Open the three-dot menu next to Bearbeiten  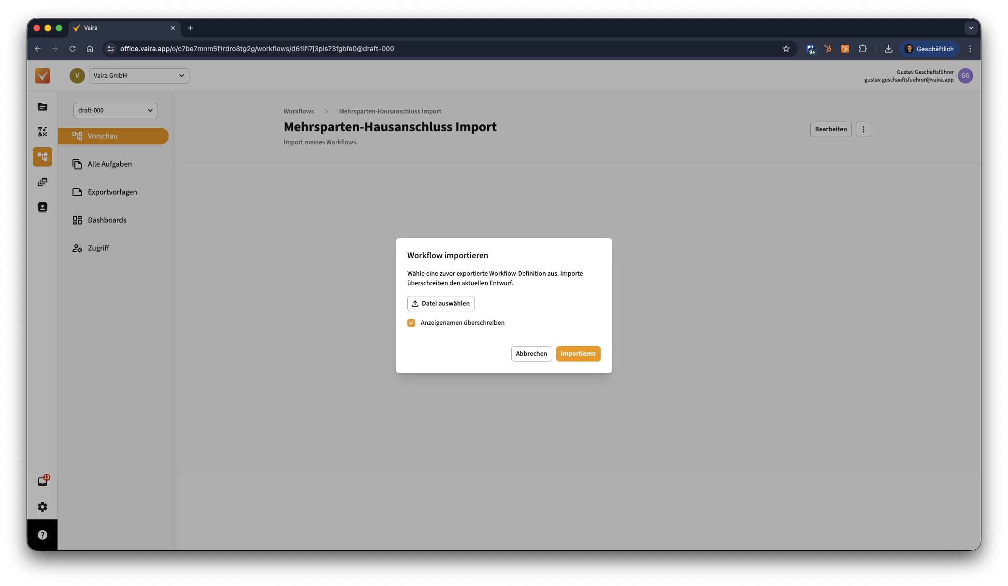[863, 129]
